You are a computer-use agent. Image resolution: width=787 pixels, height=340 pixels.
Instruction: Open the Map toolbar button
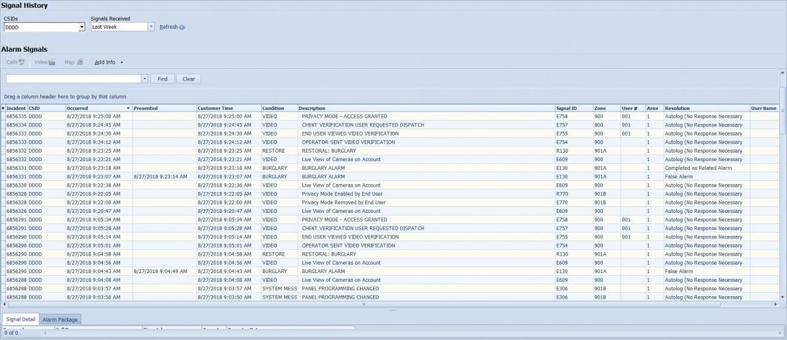(73, 62)
